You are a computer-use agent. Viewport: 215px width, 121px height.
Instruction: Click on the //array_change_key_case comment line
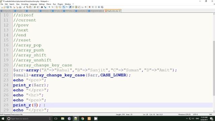tap(43, 65)
